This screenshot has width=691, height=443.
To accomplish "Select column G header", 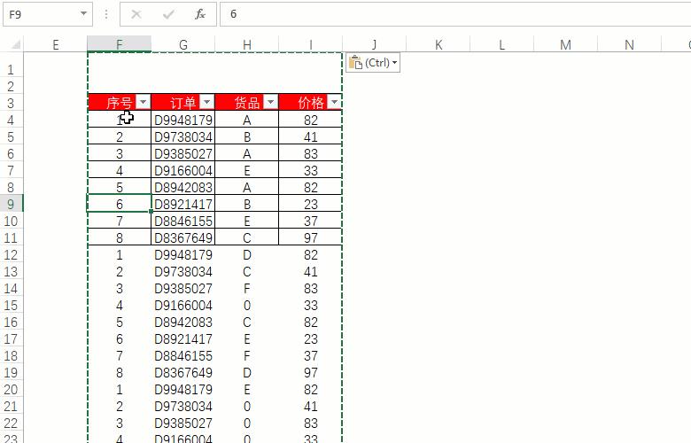I will (x=182, y=45).
